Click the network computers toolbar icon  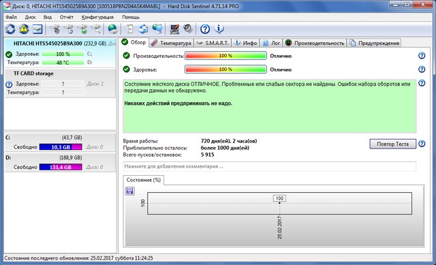157,29
